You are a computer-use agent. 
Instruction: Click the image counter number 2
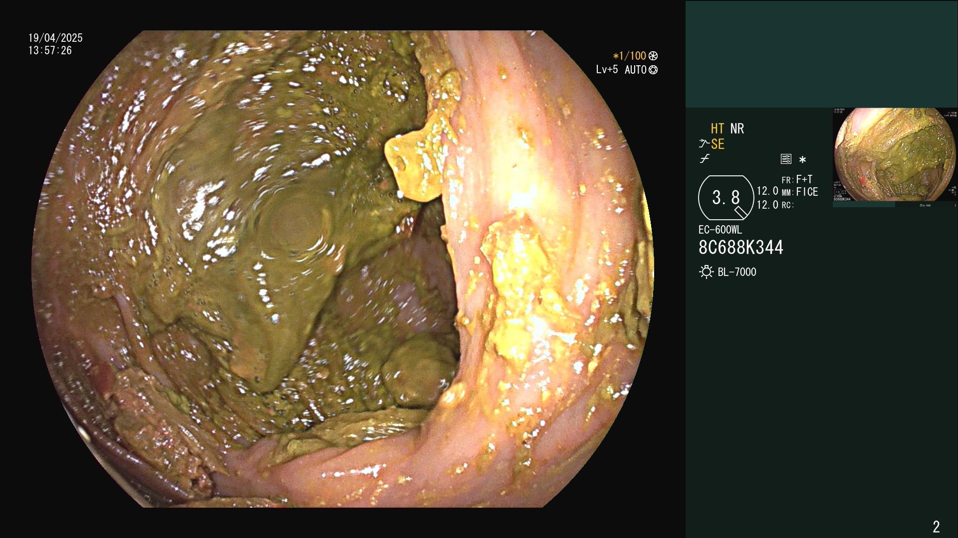tap(936, 527)
